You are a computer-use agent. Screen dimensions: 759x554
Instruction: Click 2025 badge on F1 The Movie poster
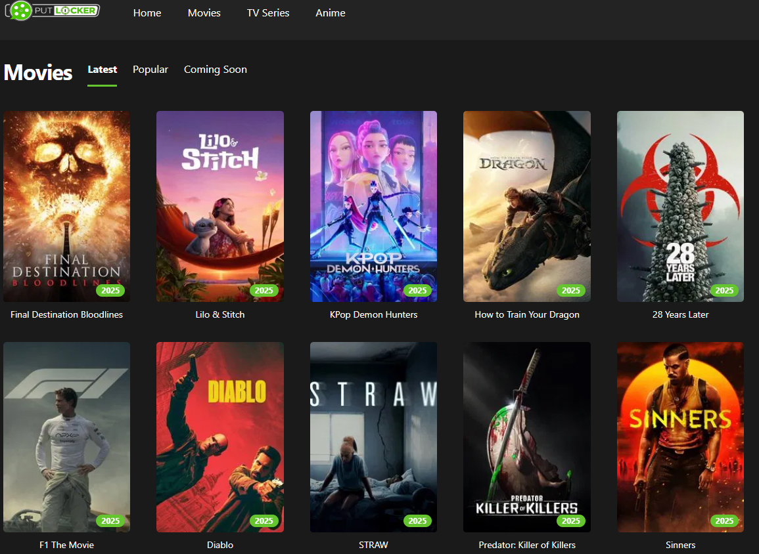click(110, 521)
